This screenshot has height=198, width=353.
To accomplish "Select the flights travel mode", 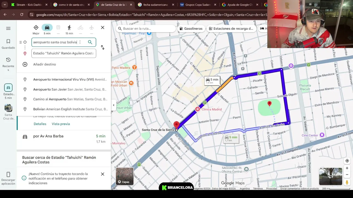I will pyautogui.click(x=92, y=30).
